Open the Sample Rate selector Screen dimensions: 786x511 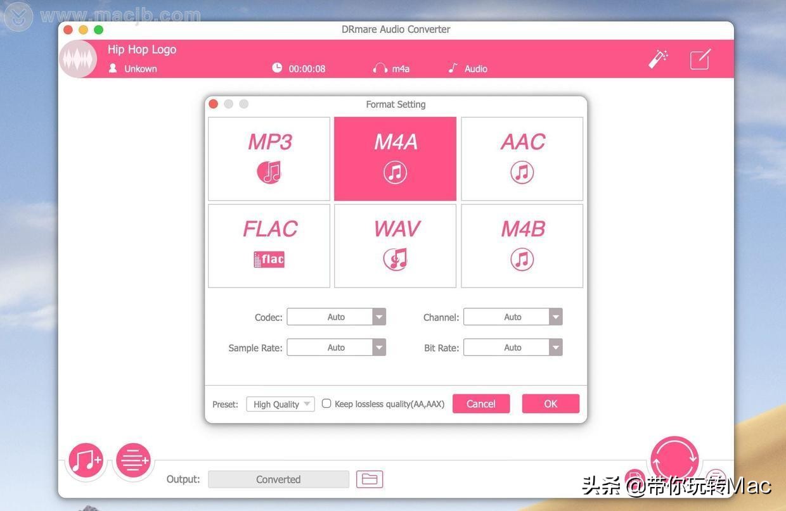pyautogui.click(x=336, y=347)
